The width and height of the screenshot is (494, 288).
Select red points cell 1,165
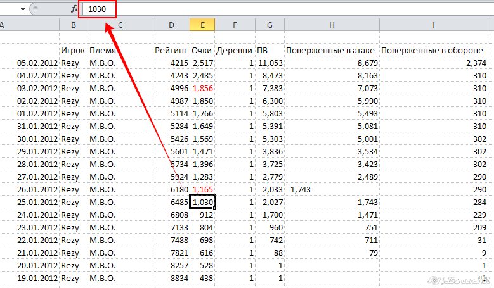(202, 190)
